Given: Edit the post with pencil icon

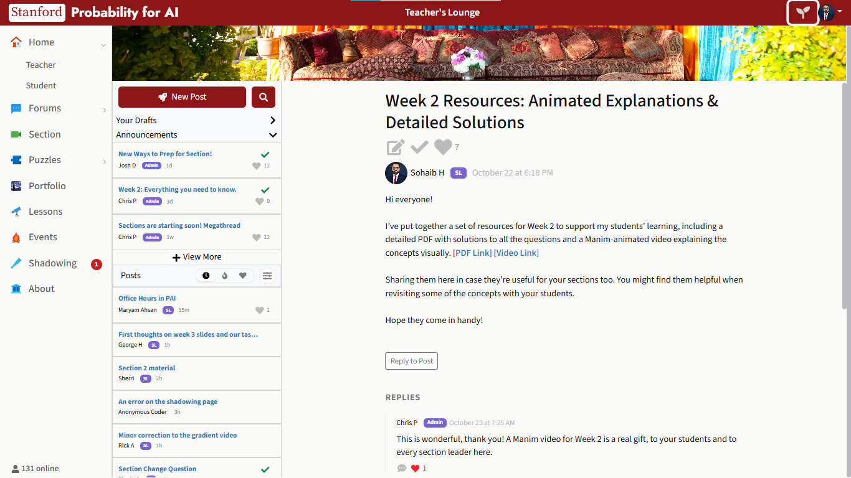Looking at the screenshot, I should (396, 148).
